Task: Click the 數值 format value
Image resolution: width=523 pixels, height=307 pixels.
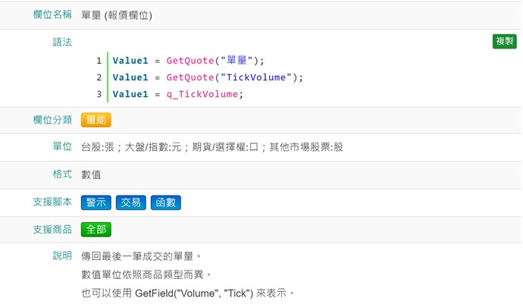Action: click(92, 174)
